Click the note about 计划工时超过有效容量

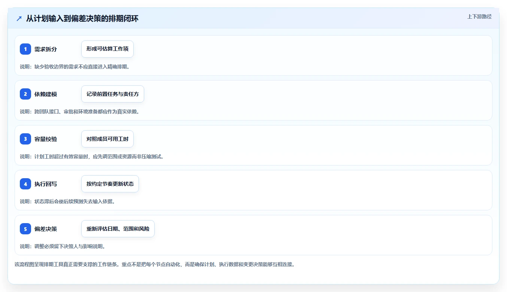click(92, 156)
